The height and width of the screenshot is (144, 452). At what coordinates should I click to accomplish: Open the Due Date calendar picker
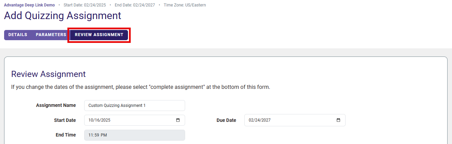tap(338, 120)
